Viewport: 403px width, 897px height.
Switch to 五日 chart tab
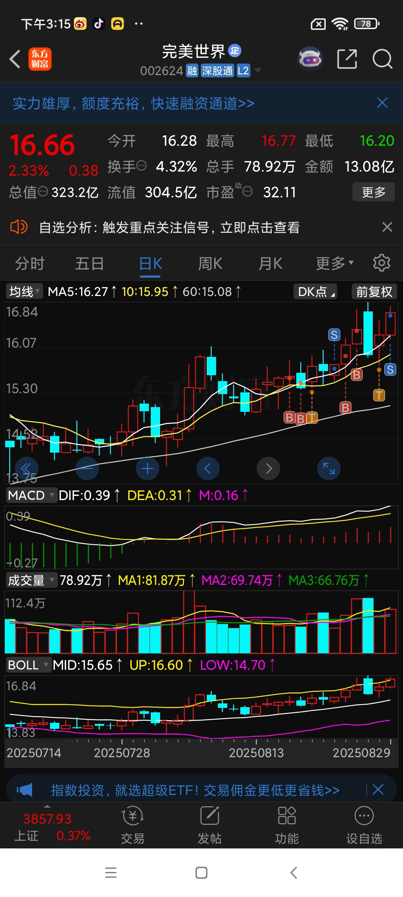(90, 263)
